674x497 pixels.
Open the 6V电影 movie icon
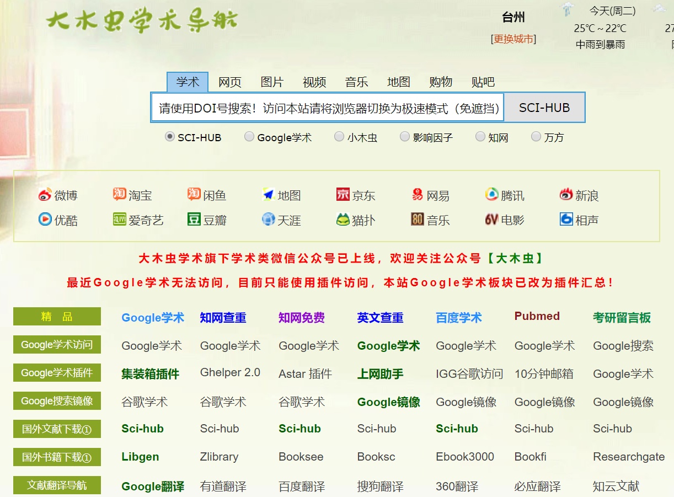[x=491, y=220]
